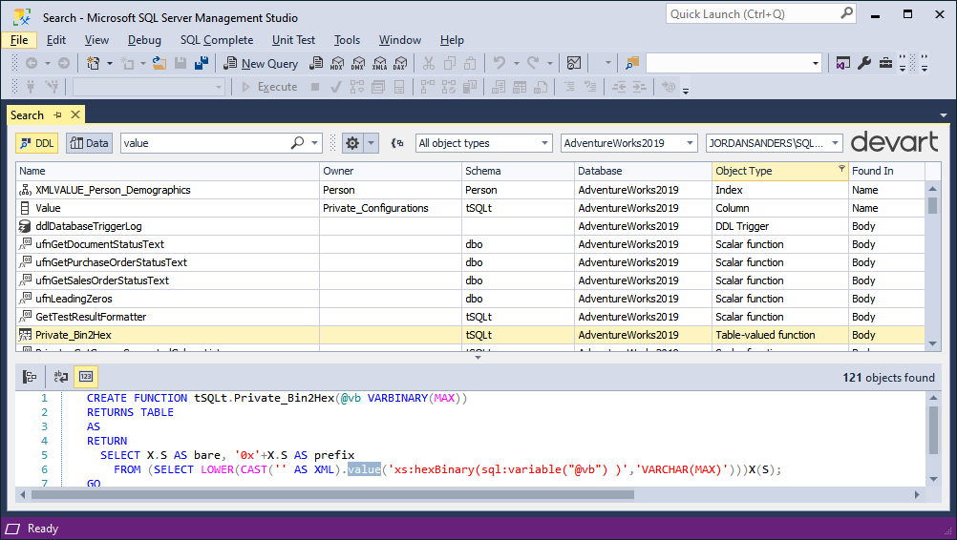
Task: Sort by Schema column header
Action: click(518, 171)
